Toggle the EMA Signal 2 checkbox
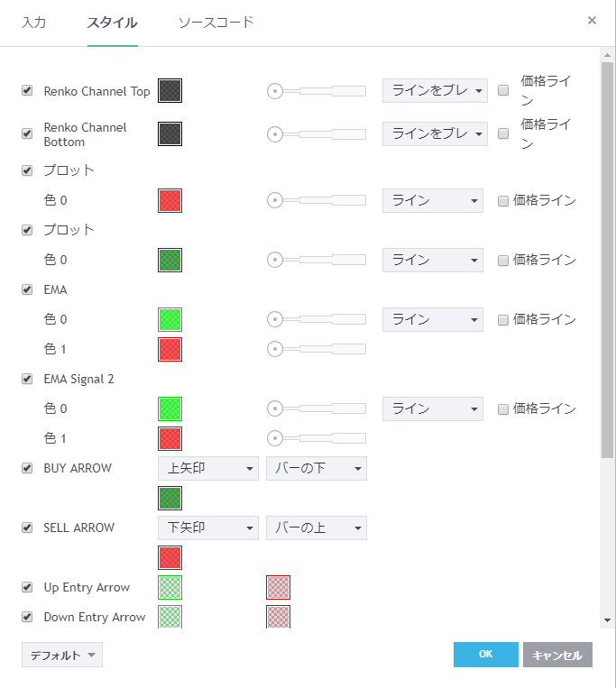Screen dimensions: 616x688 (x=27, y=379)
